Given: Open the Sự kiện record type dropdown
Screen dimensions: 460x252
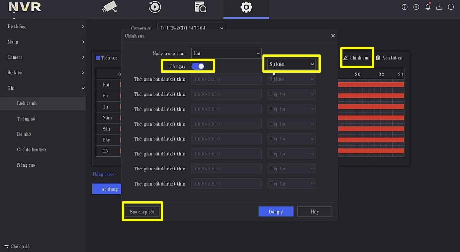Looking at the screenshot, I should coord(292,64).
